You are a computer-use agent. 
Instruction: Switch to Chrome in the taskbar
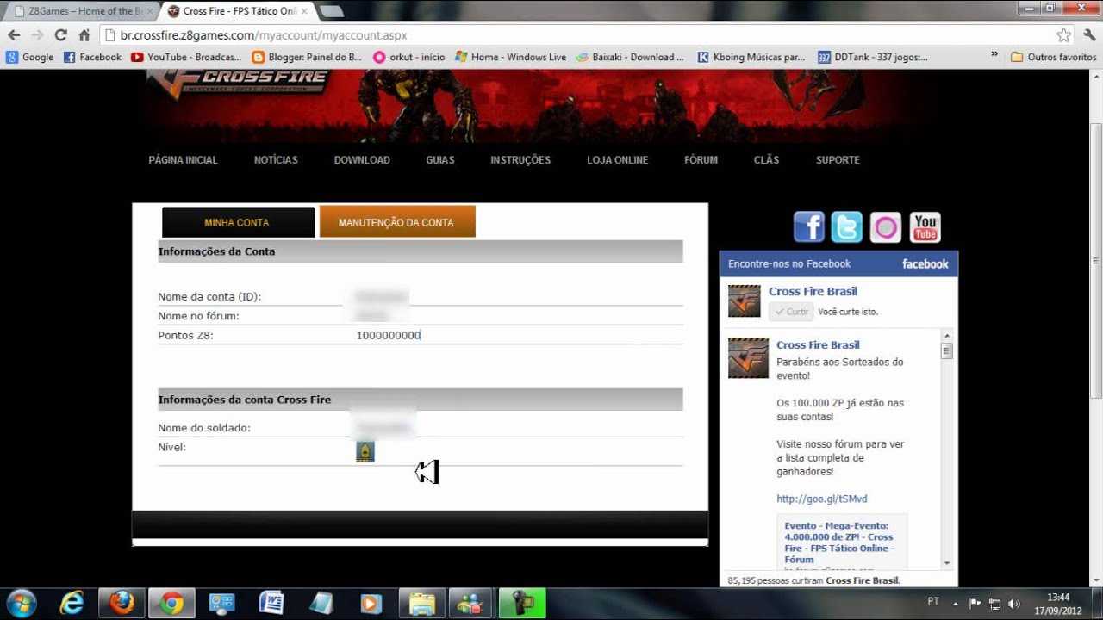[171, 603]
